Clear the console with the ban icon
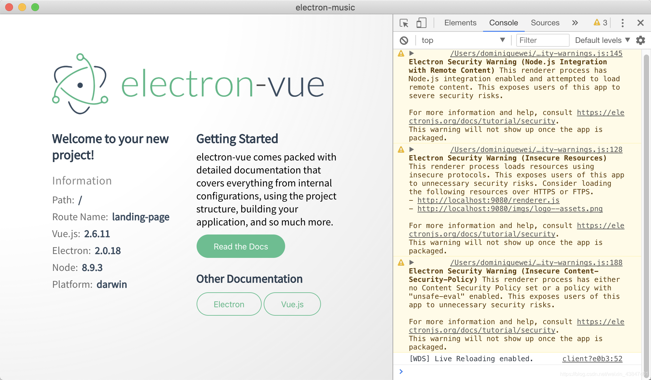 (404, 40)
